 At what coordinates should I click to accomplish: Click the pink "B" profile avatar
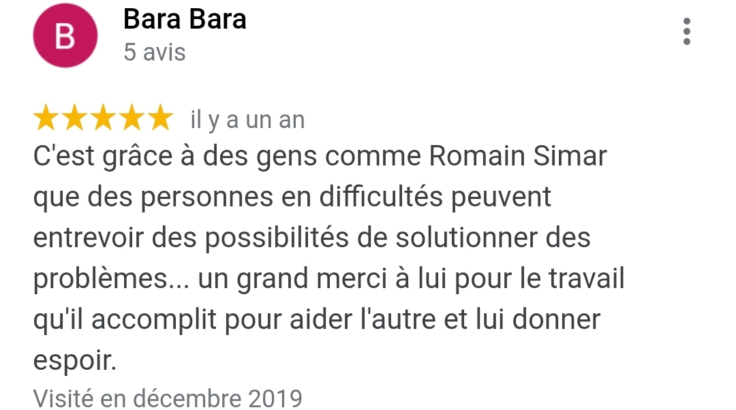pyautogui.click(x=65, y=37)
